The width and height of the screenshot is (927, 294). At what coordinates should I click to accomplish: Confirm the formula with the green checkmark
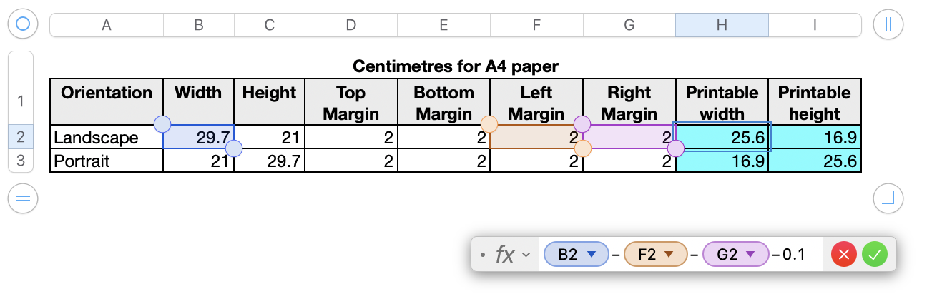(874, 254)
